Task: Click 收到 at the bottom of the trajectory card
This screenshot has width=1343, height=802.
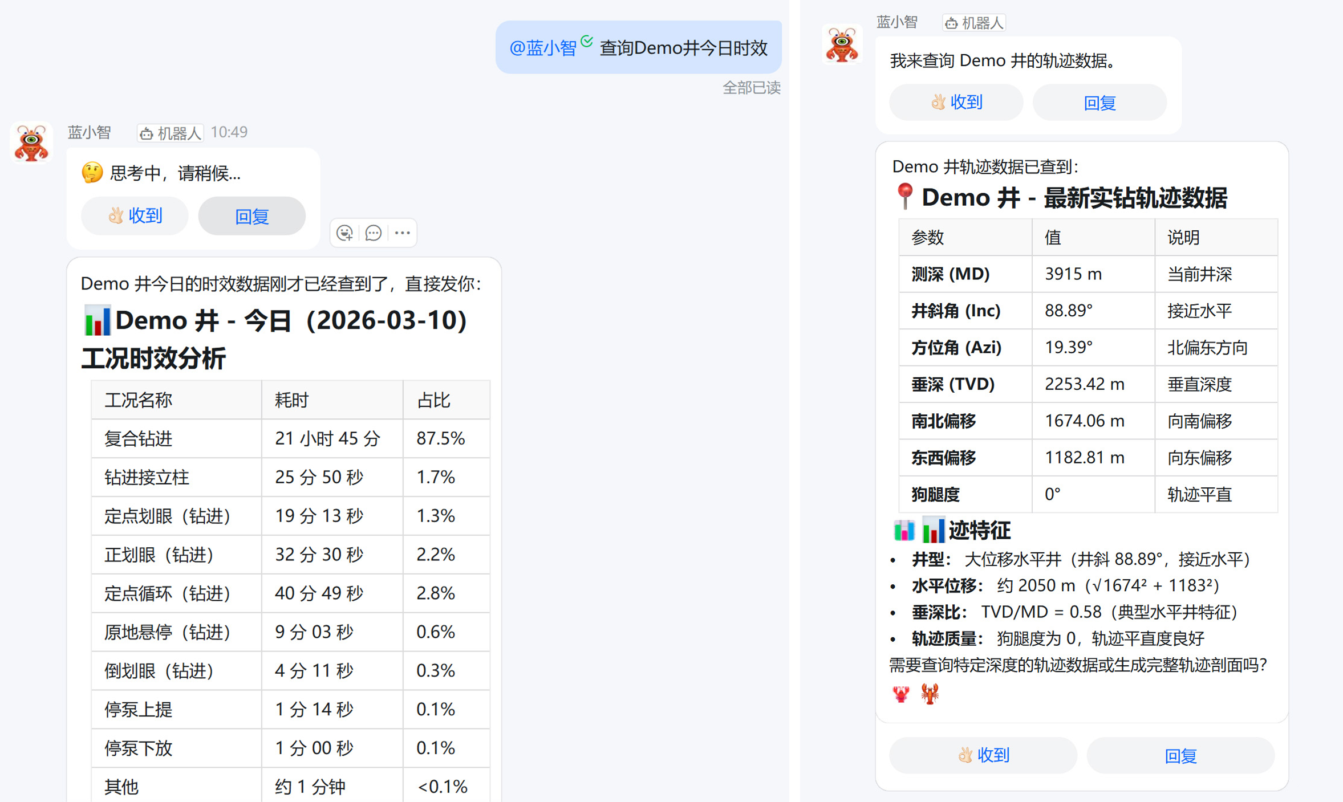Action: pos(983,755)
